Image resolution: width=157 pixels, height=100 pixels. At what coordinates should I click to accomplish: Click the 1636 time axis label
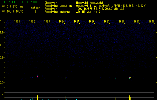tap(92, 21)
